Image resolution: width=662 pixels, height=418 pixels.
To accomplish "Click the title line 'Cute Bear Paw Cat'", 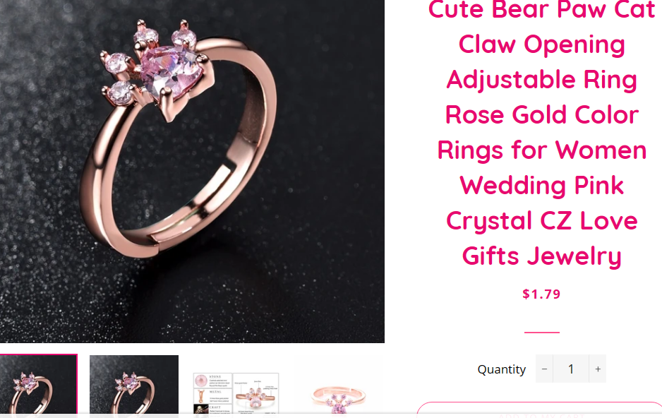I will pyautogui.click(x=542, y=9).
